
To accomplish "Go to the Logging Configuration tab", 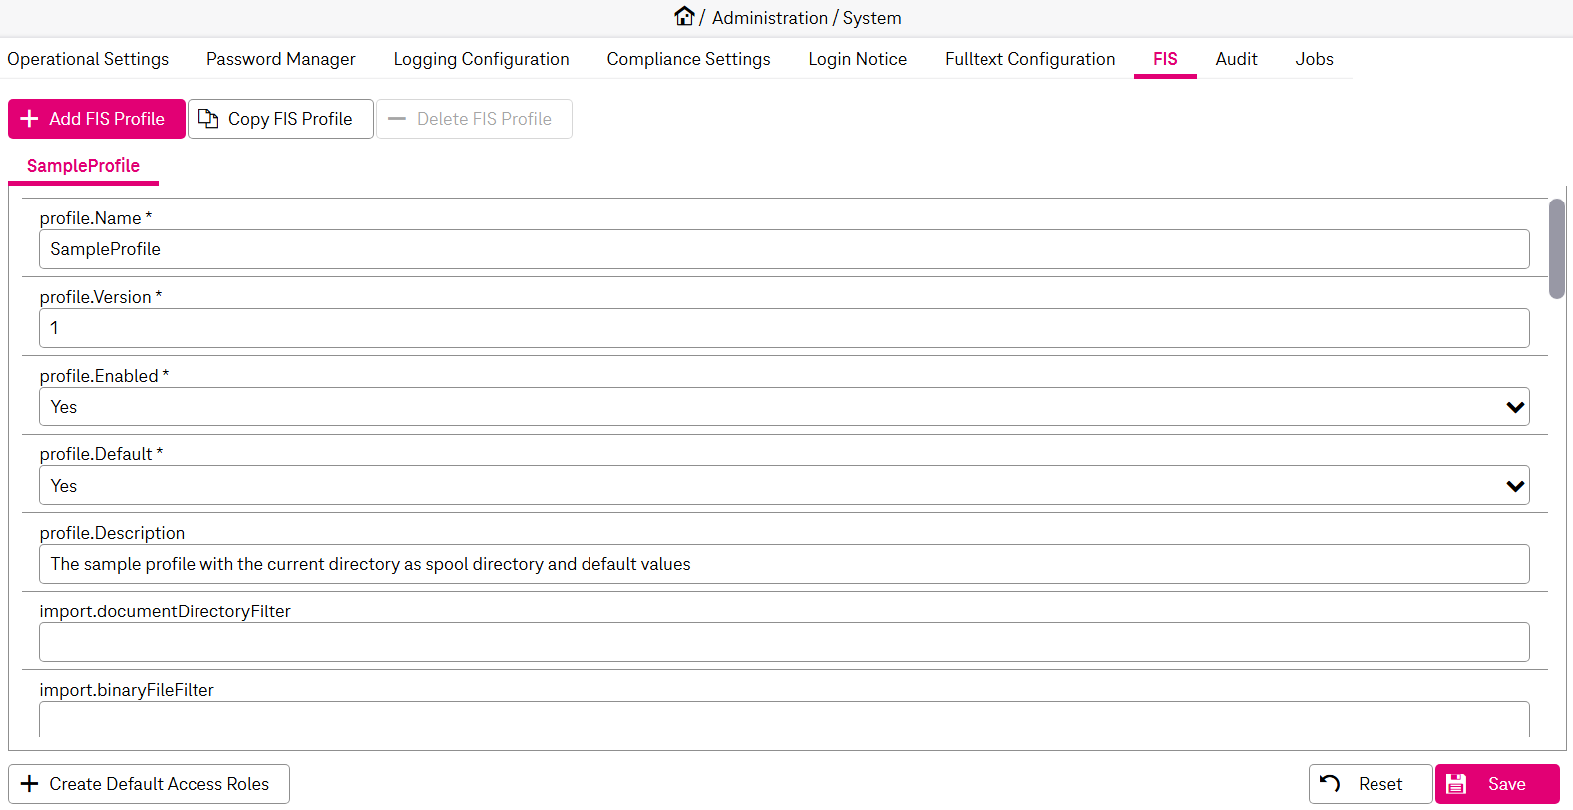I will click(481, 59).
